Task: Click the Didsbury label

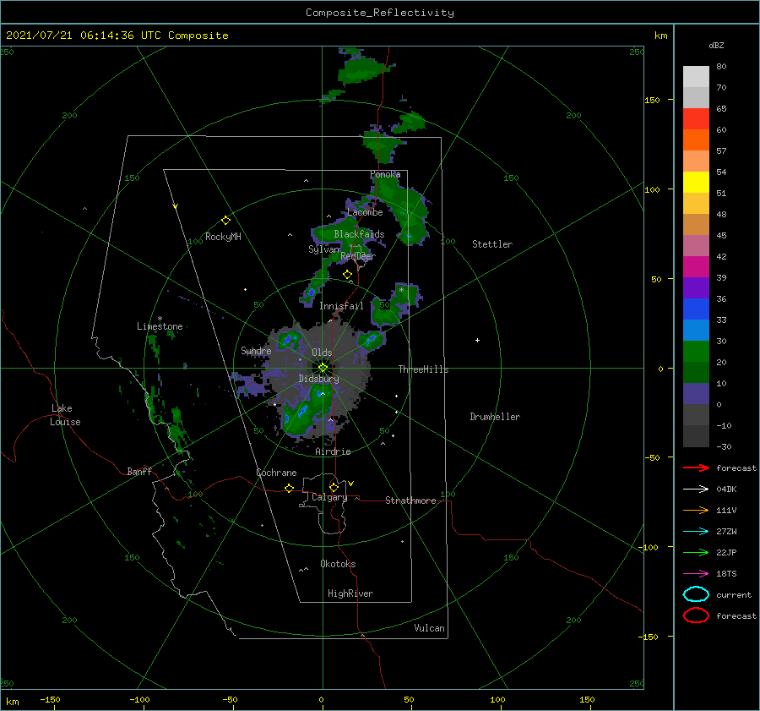Action: click(x=318, y=379)
